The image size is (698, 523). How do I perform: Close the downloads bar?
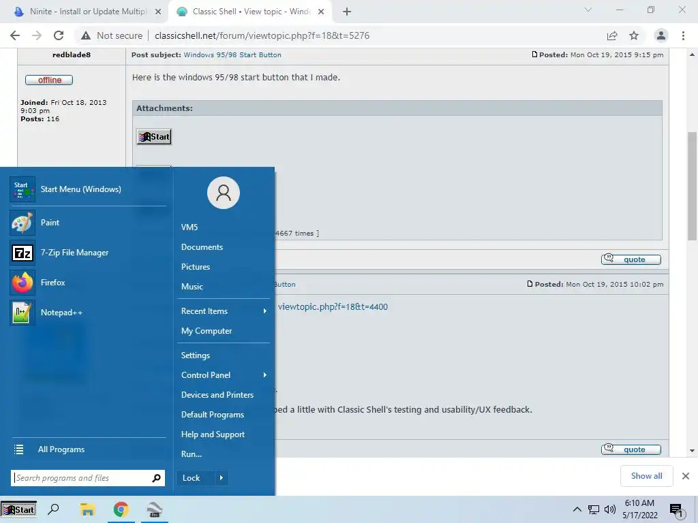[686, 476]
